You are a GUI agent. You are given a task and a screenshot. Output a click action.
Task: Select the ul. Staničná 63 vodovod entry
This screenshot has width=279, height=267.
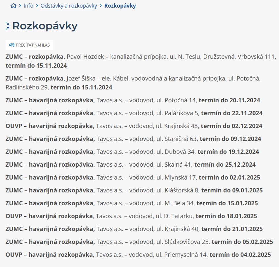(x=133, y=139)
